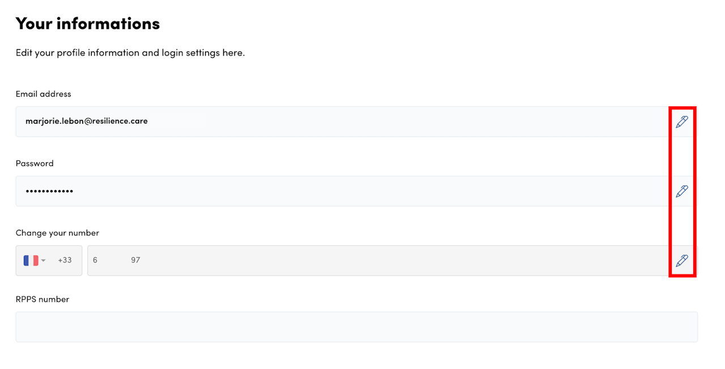Screen dimensions: 725x369
Task: Click the "Edit your profile information" description text
Action: click(x=130, y=53)
